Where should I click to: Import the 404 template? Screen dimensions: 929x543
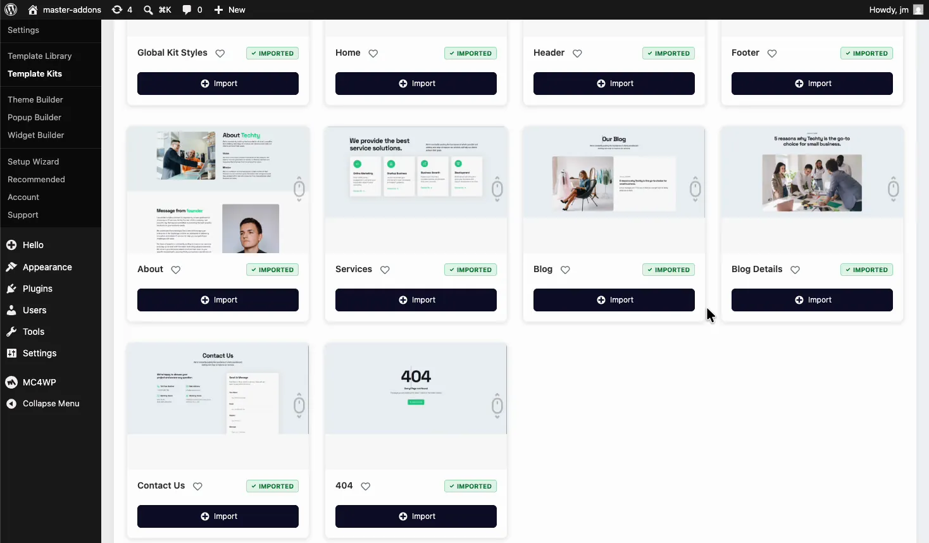click(416, 516)
